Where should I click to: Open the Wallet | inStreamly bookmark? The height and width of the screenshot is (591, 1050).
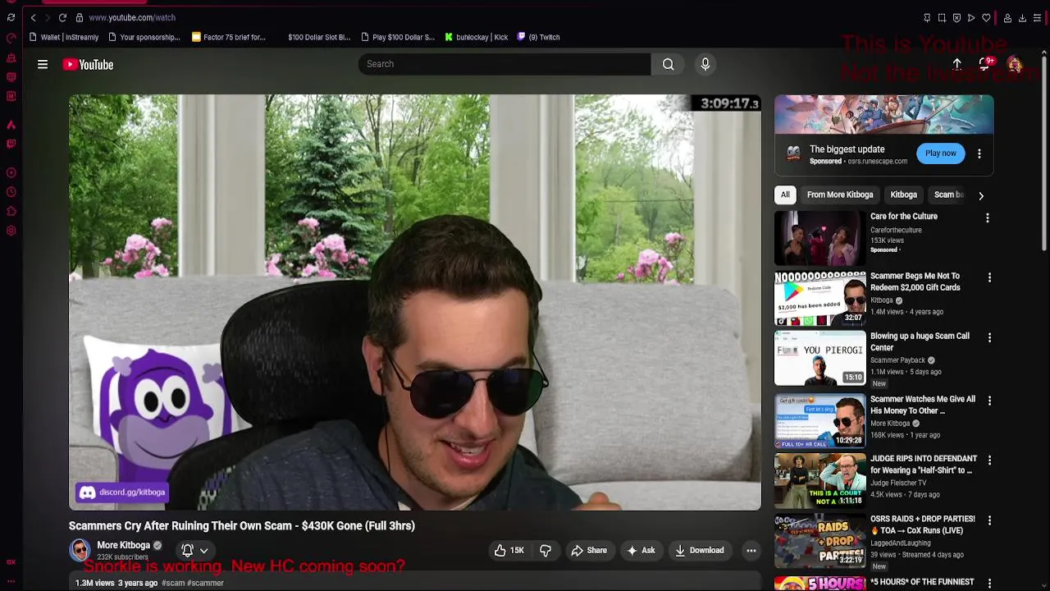63,37
